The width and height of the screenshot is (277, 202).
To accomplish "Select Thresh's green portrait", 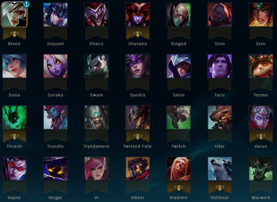I will pyautogui.click(x=14, y=118).
